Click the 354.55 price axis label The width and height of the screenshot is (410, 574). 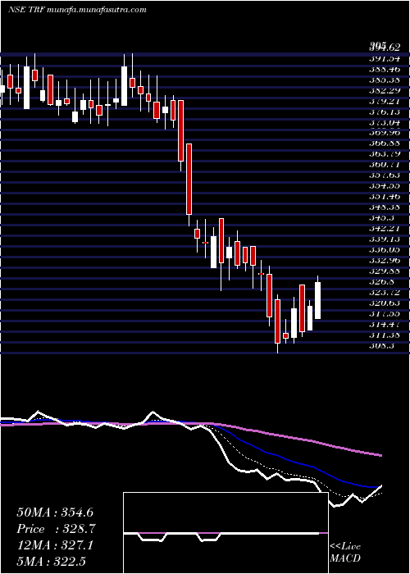[385, 185]
